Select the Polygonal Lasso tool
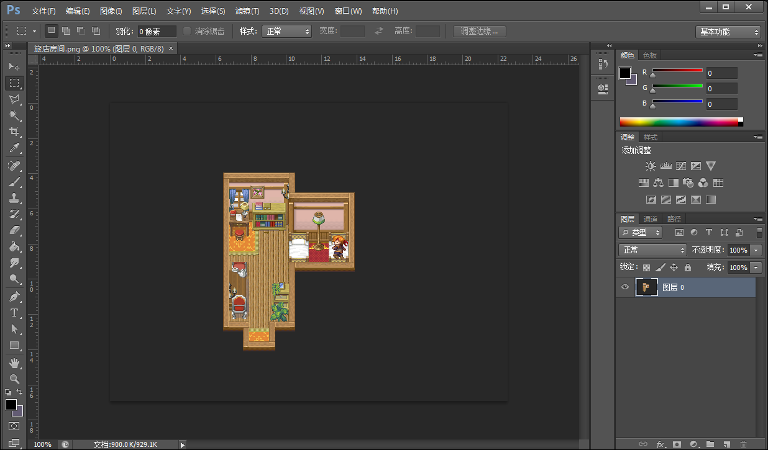This screenshot has width=768, height=450. click(14, 99)
